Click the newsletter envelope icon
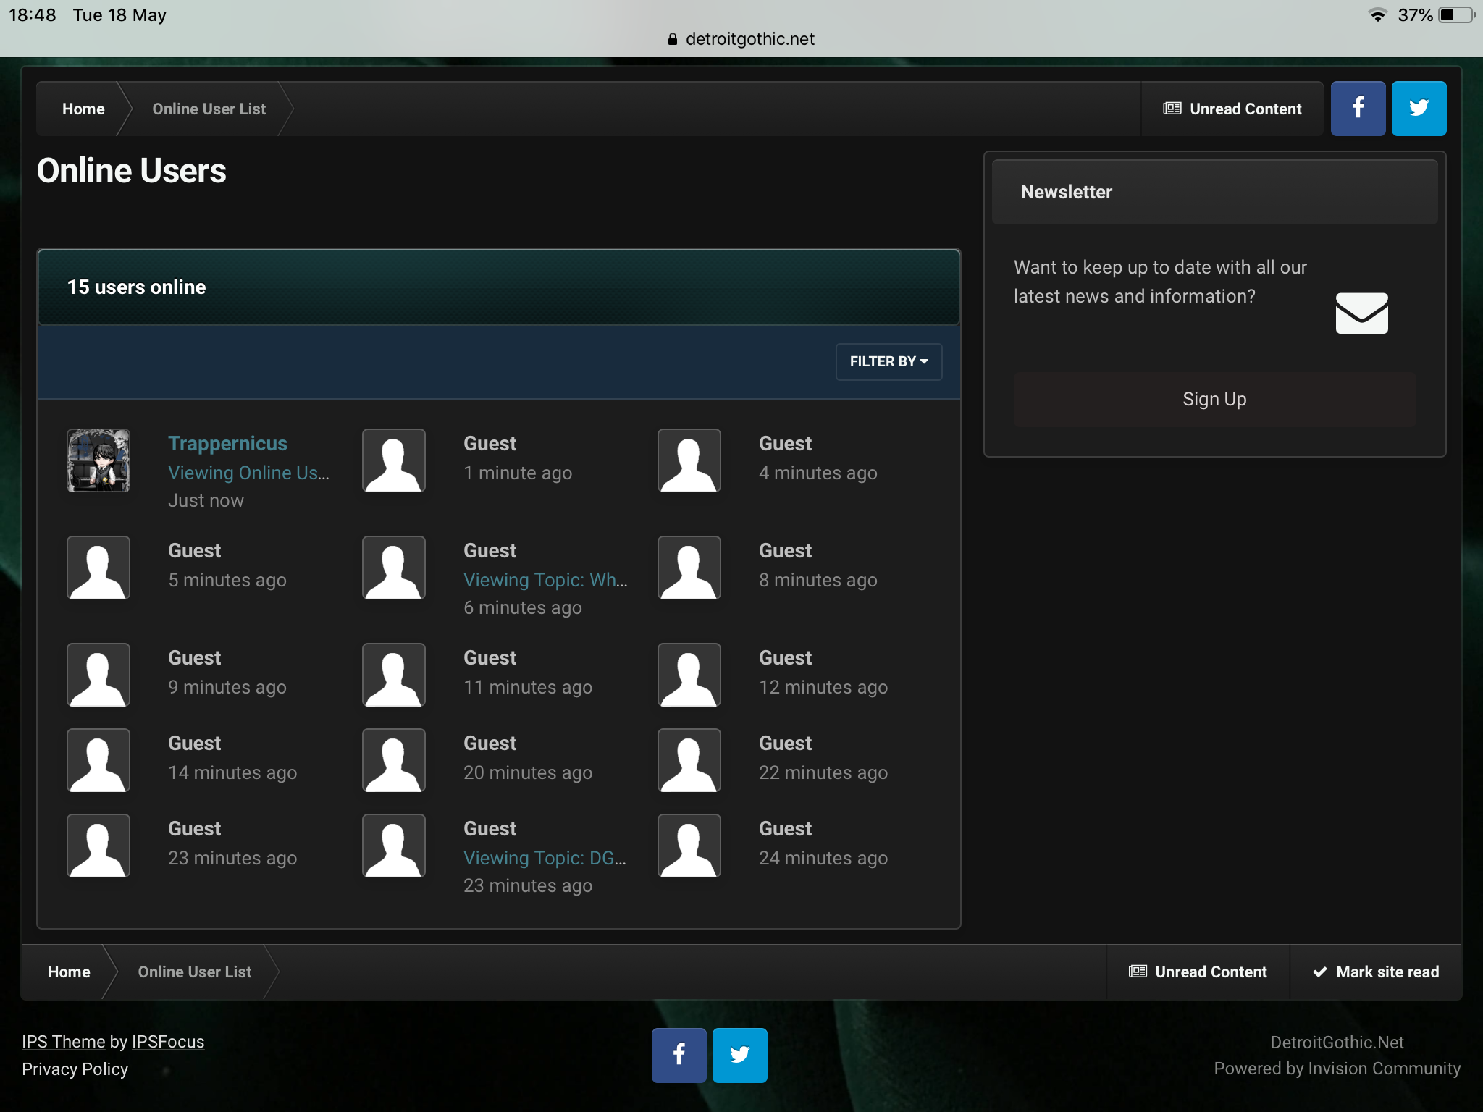1483x1112 pixels. tap(1361, 313)
